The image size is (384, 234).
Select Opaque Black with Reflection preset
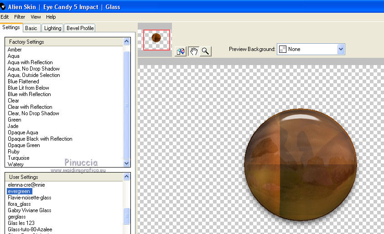pyautogui.click(x=40, y=139)
